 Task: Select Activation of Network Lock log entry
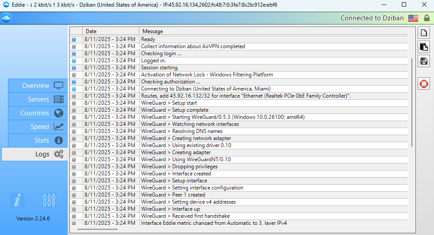point(239,75)
